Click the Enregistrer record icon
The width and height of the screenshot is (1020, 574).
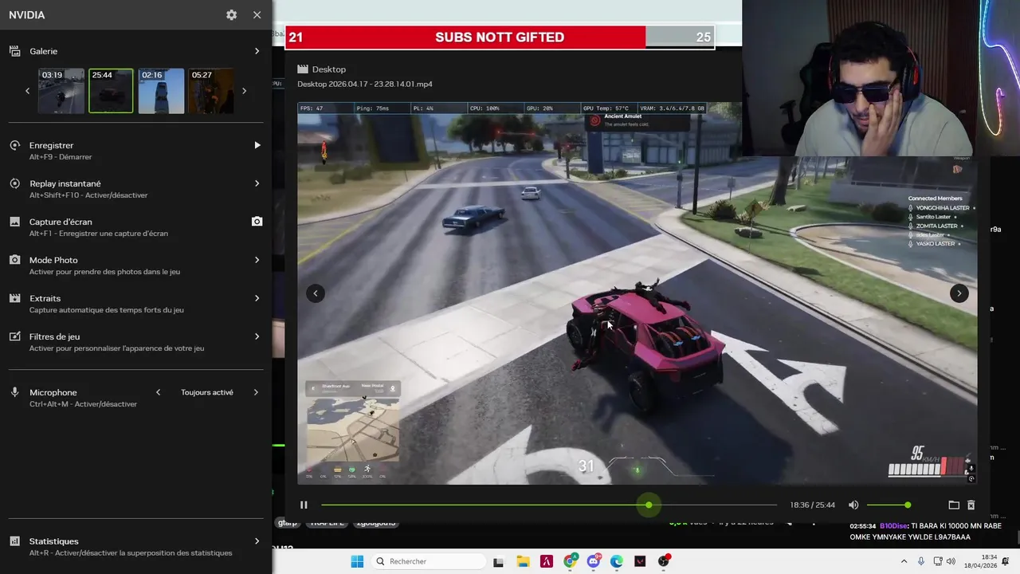(14, 145)
